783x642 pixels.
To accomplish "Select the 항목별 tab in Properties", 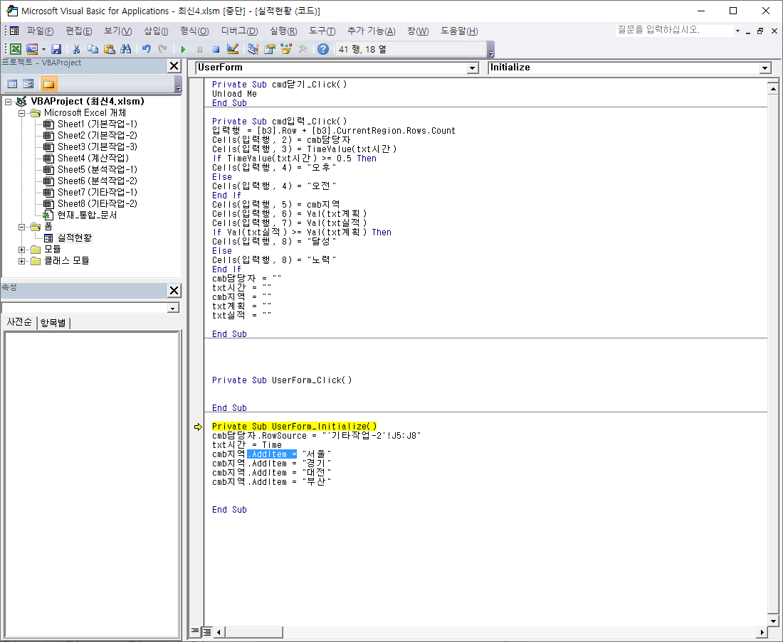I will tap(54, 323).
